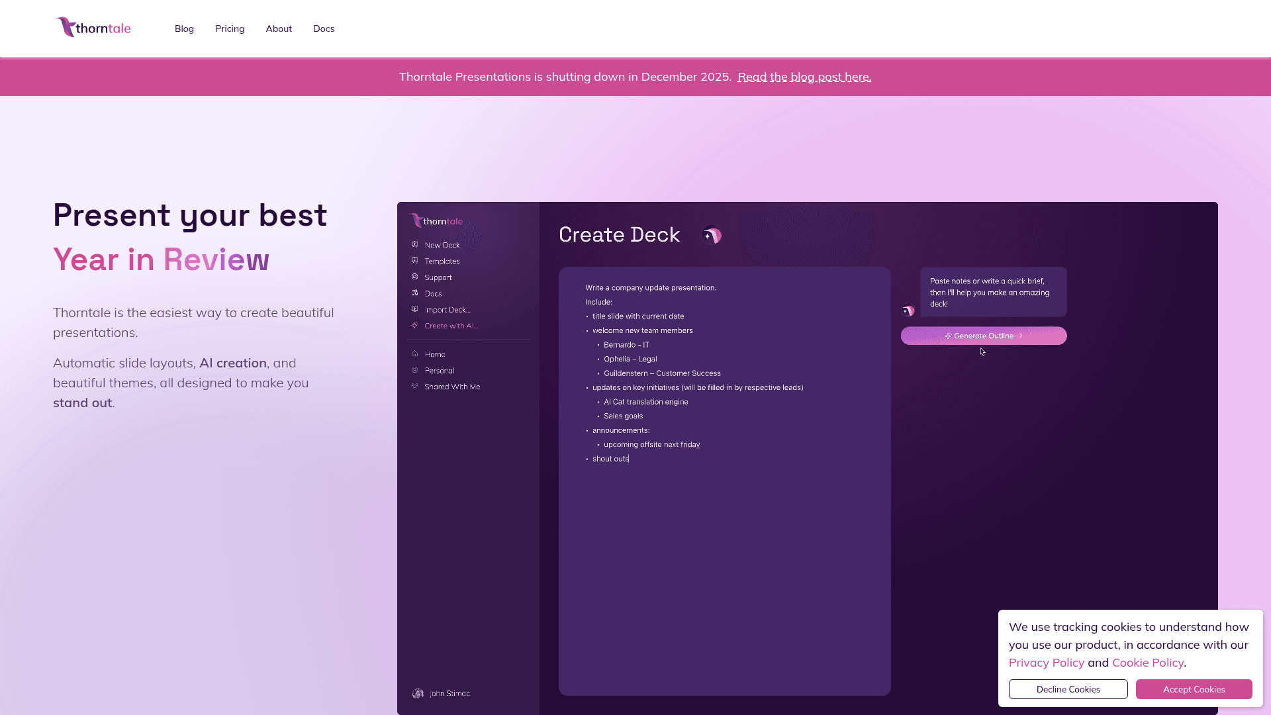Open the Blog page from the navigation

click(184, 28)
